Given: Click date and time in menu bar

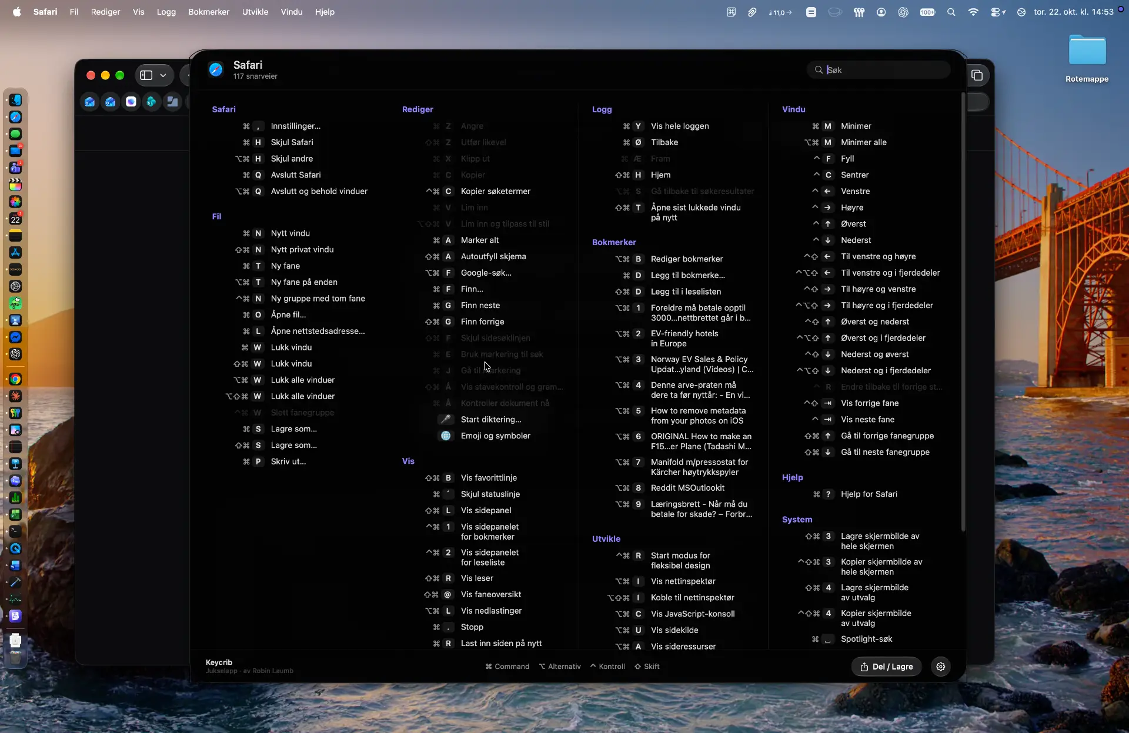Looking at the screenshot, I should 1073,12.
